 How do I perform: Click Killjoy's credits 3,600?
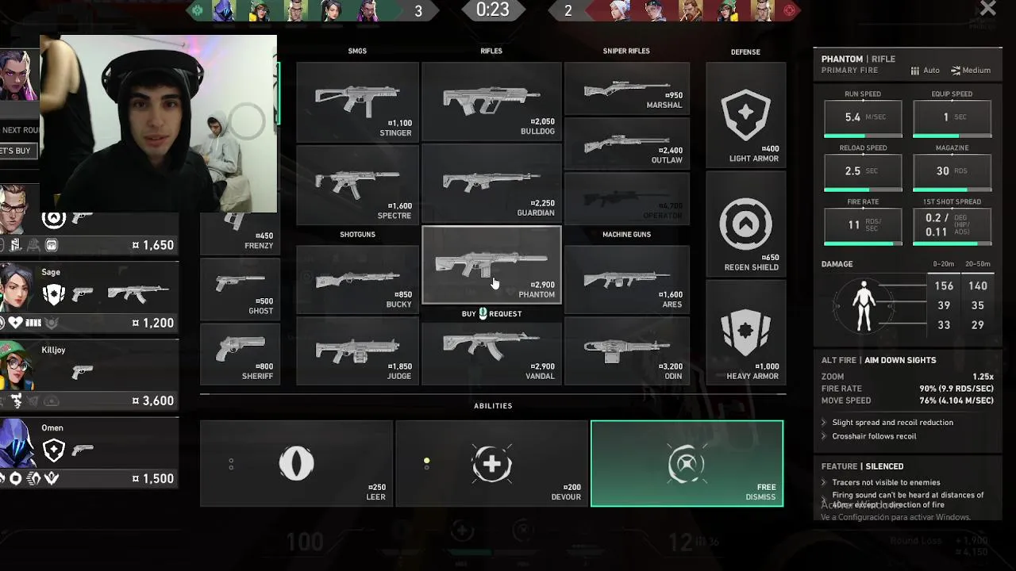(x=153, y=401)
